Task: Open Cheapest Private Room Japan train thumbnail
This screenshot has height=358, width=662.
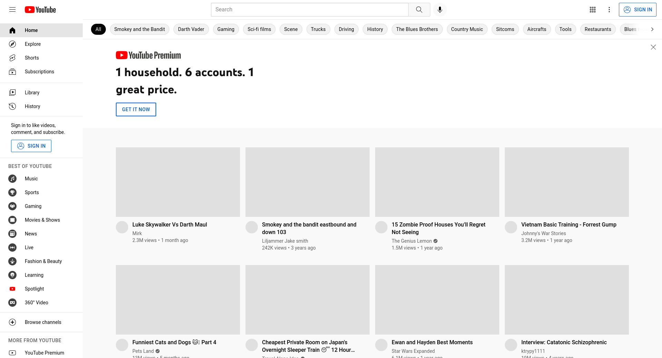Action: (308, 300)
